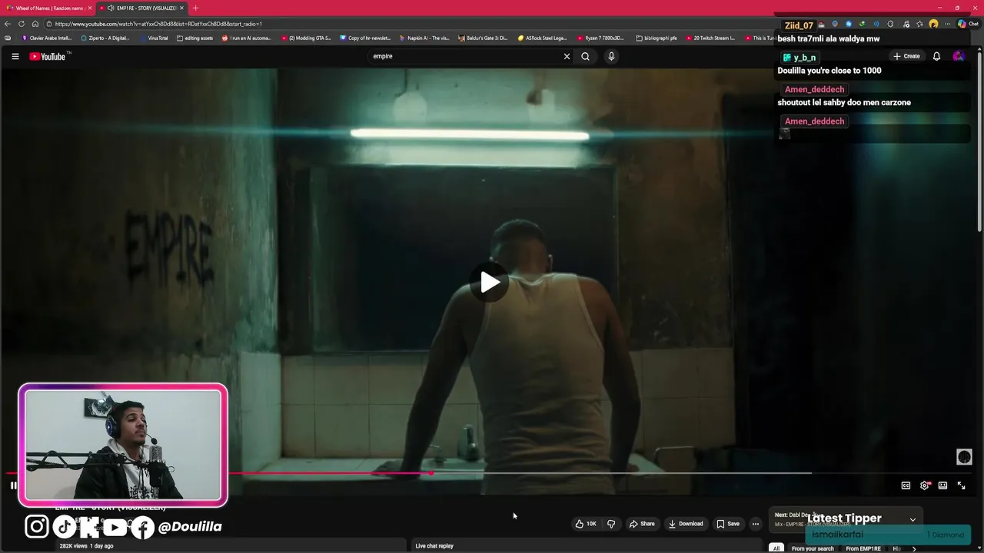Start voice search with the microphone icon
This screenshot has height=553, width=984.
tap(611, 56)
